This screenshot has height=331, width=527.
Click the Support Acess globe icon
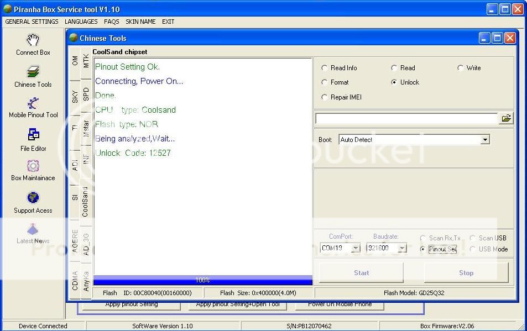coord(33,197)
